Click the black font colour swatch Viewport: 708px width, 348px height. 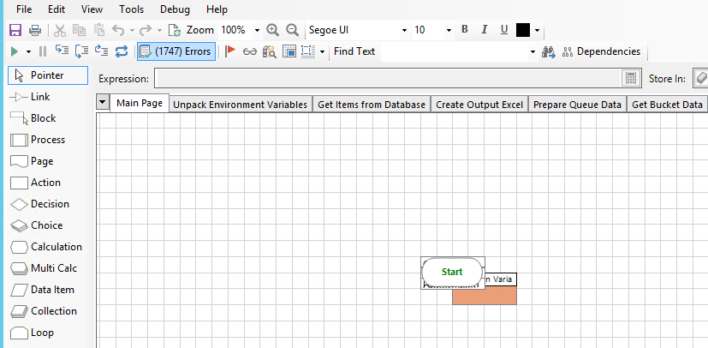point(523,30)
